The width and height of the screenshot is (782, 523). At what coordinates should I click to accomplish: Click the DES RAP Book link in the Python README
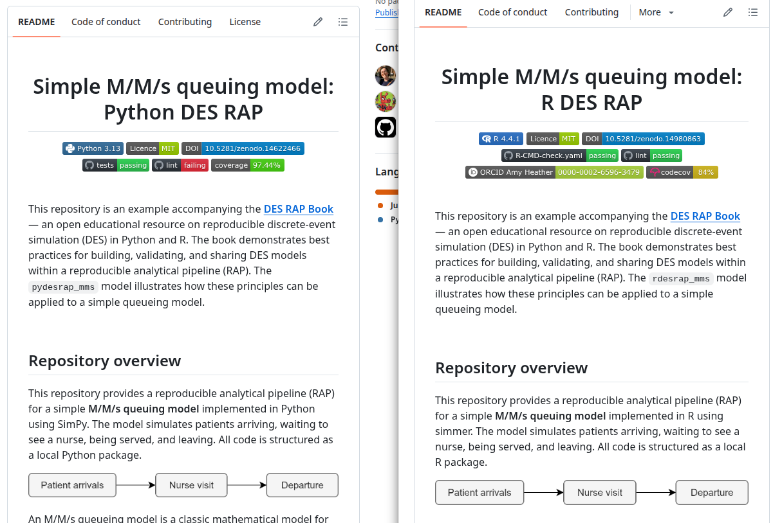(x=298, y=209)
